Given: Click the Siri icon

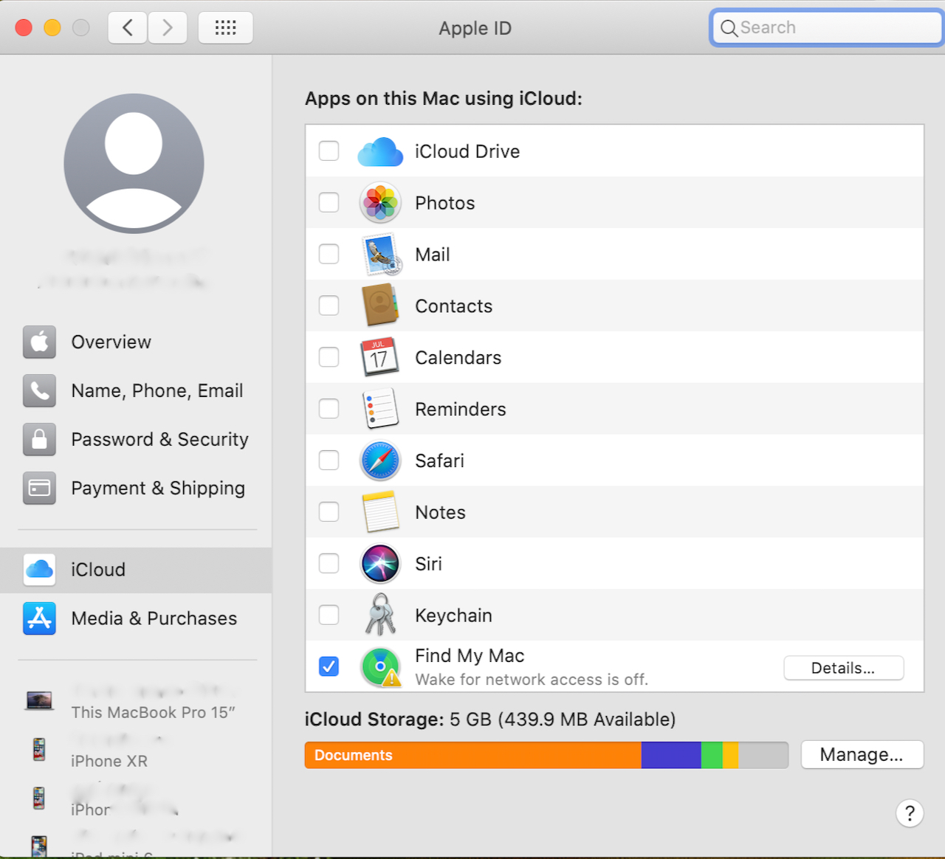Looking at the screenshot, I should pos(380,564).
